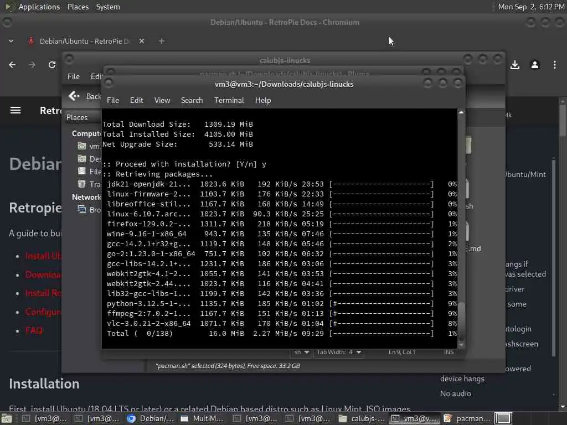The height and width of the screenshot is (425, 567).
Task: Open the terminal Help menu
Action: 263,101
